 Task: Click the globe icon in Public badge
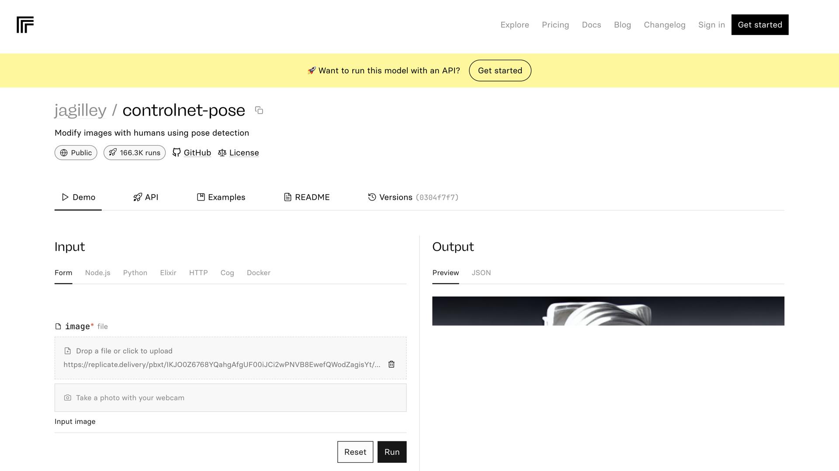[64, 153]
